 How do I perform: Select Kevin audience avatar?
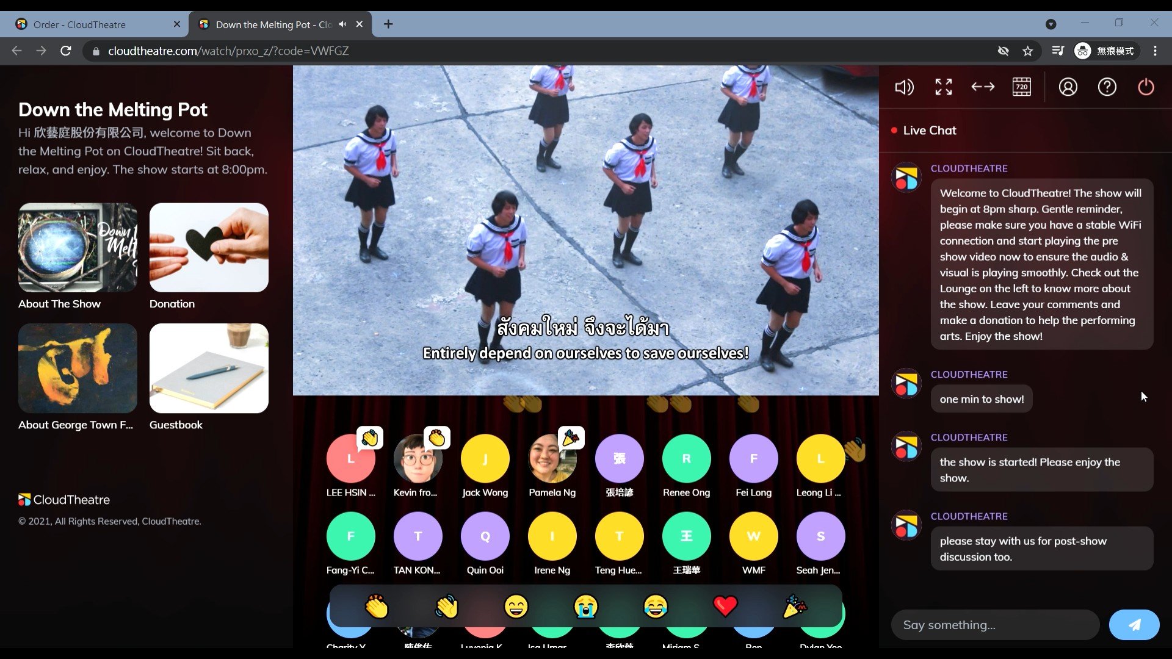[418, 458]
